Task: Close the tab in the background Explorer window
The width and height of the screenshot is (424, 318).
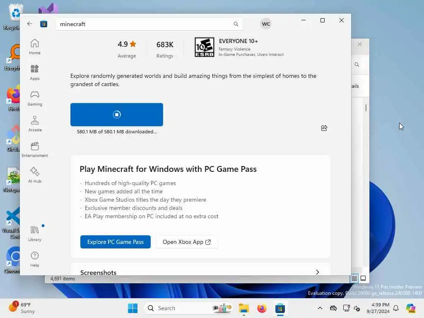Action: pyautogui.click(x=360, y=44)
